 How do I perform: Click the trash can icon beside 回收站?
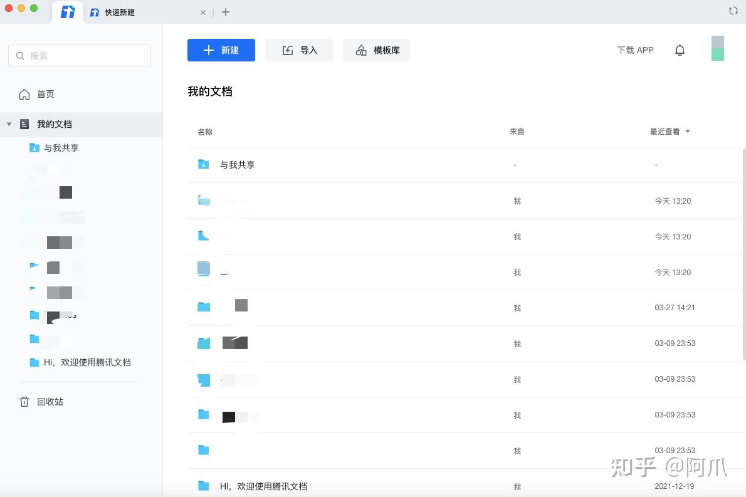tap(24, 402)
